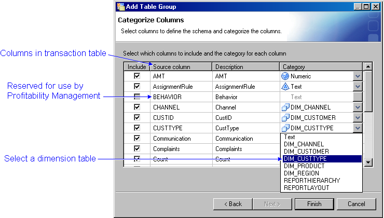Viewport: 384px width, 218px height.
Task: Click the DIM_CUSTTYPE dimension icon in Category column
Action: [x=285, y=128]
